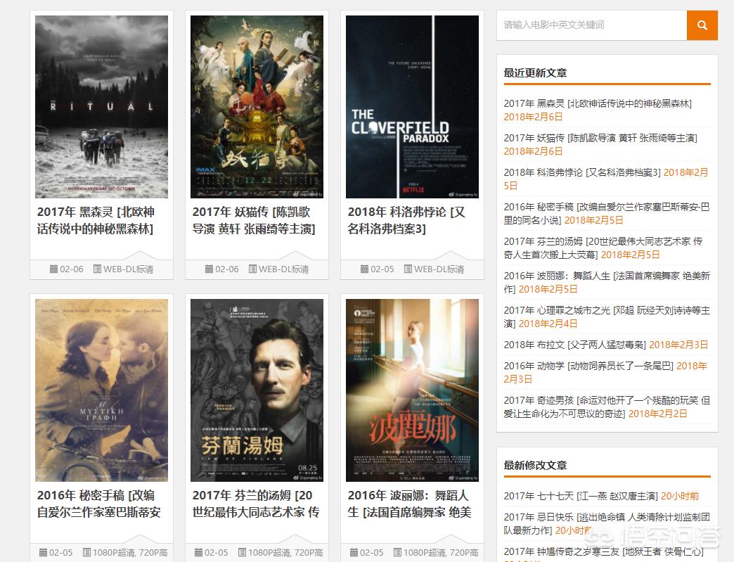Viewport: 734px width, 562px height.
Task: Click title link 2016年 波丽娜 under poster
Action: 410,504
